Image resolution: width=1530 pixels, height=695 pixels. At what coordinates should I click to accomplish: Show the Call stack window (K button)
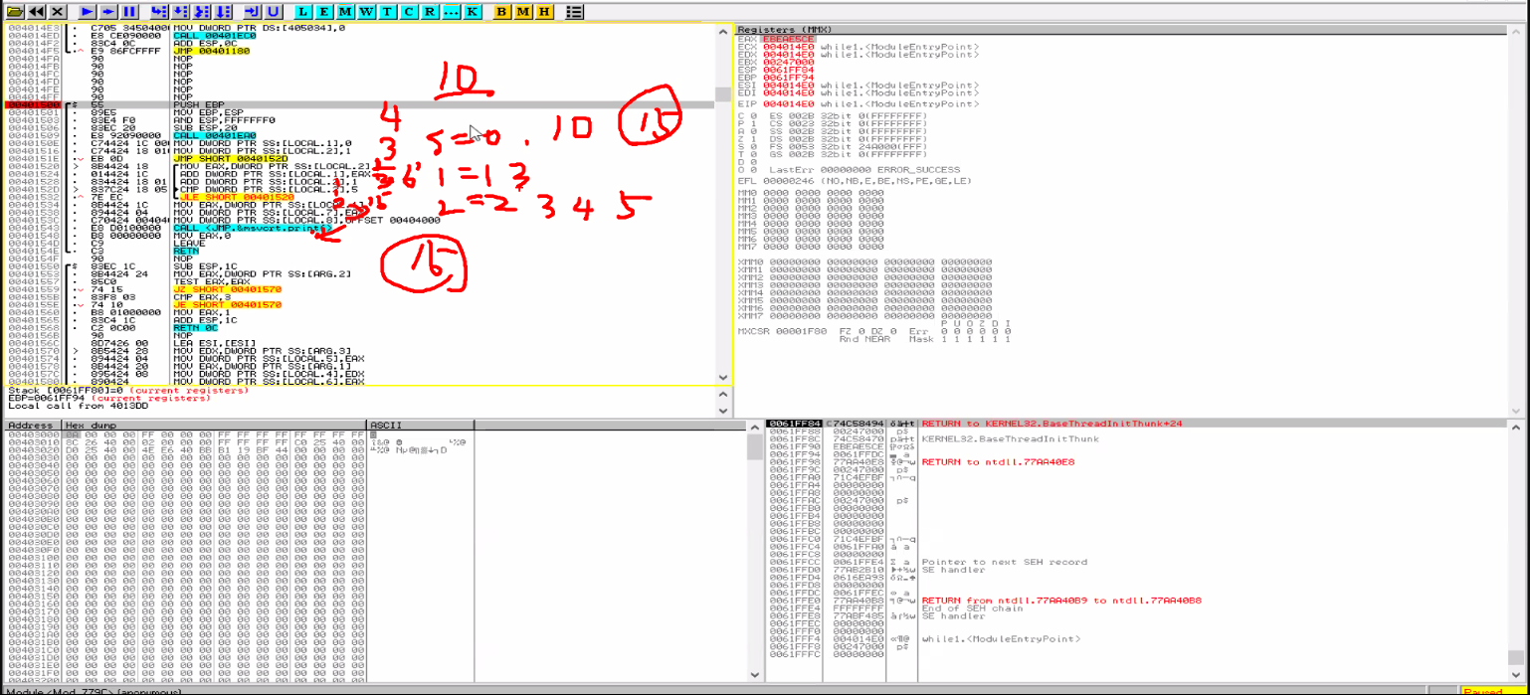472,11
